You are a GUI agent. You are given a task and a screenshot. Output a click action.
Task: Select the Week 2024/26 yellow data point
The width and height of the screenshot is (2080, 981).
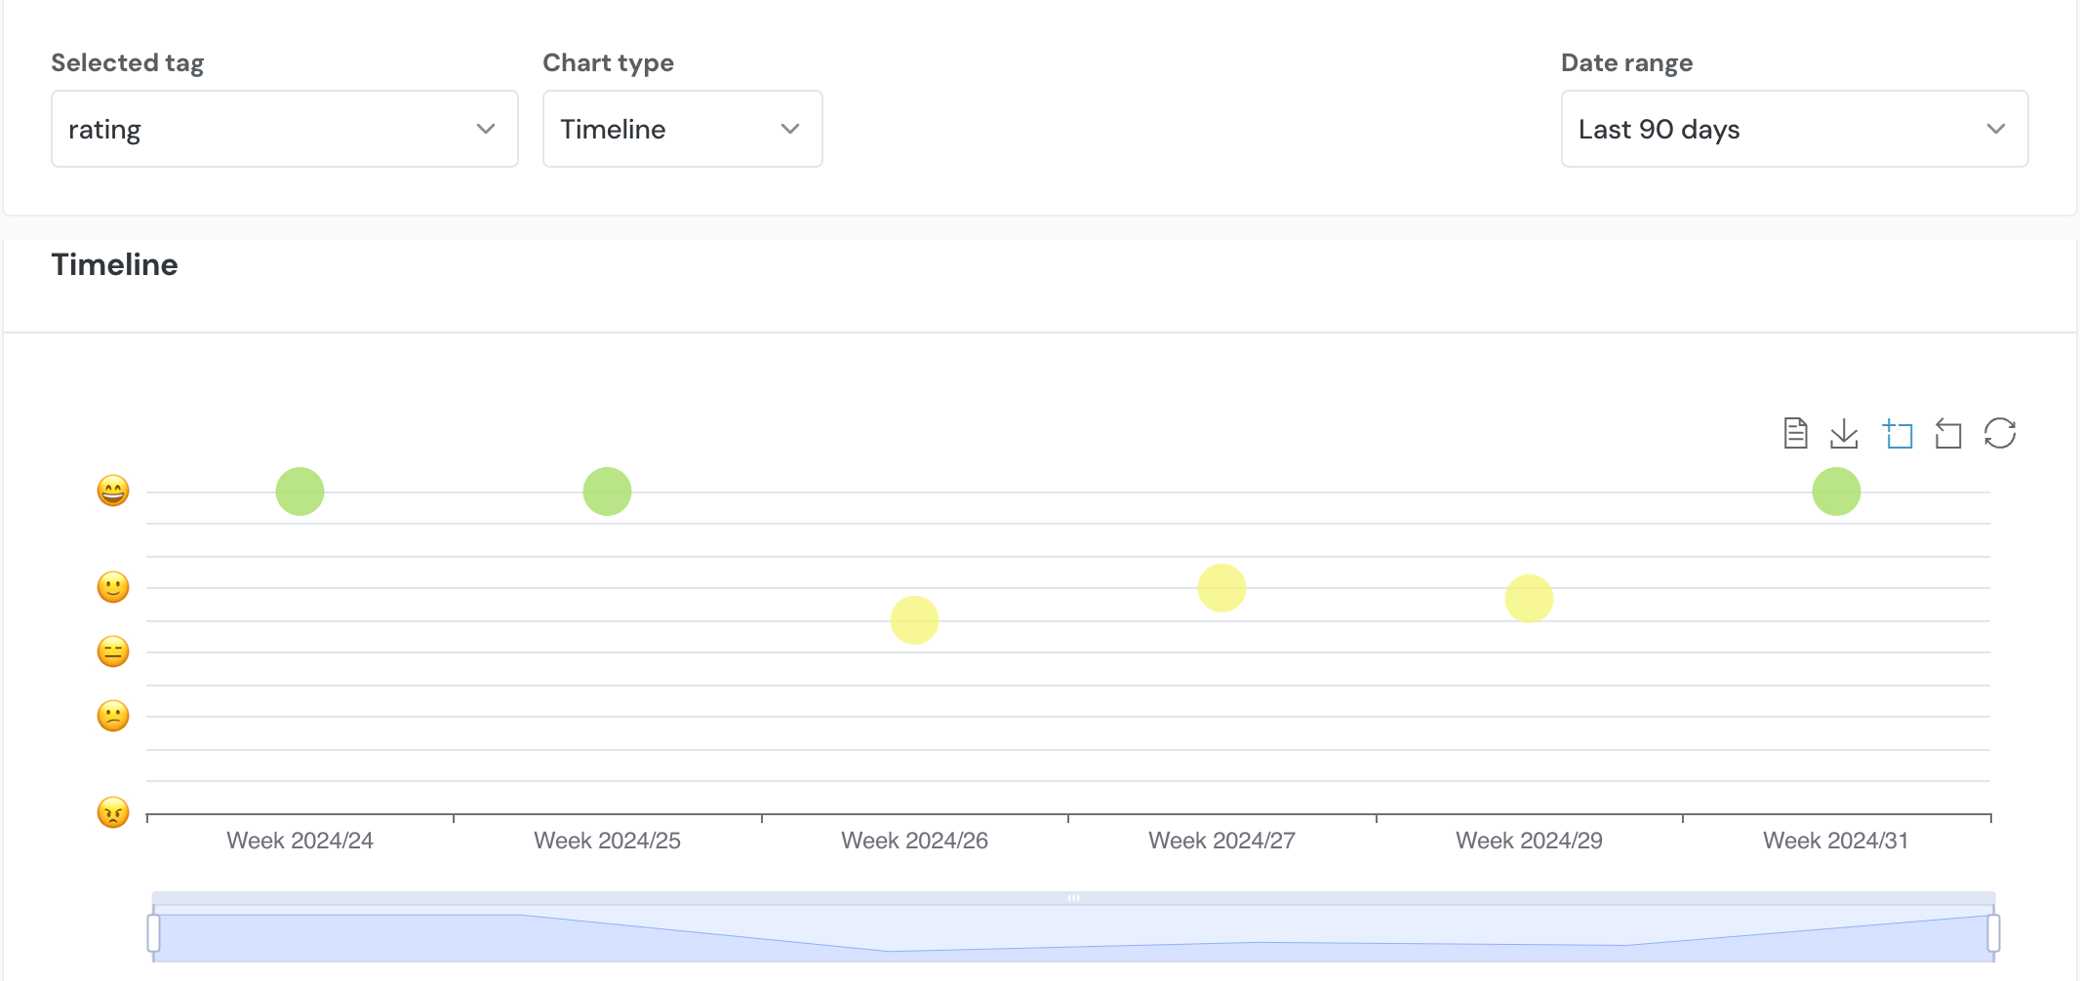click(914, 620)
